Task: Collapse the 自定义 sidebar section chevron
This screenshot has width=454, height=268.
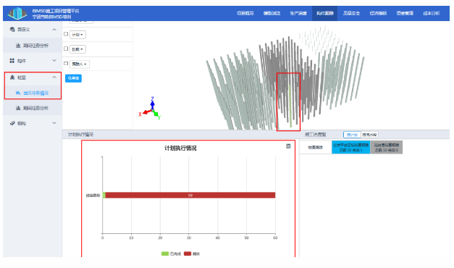Action: point(54,30)
